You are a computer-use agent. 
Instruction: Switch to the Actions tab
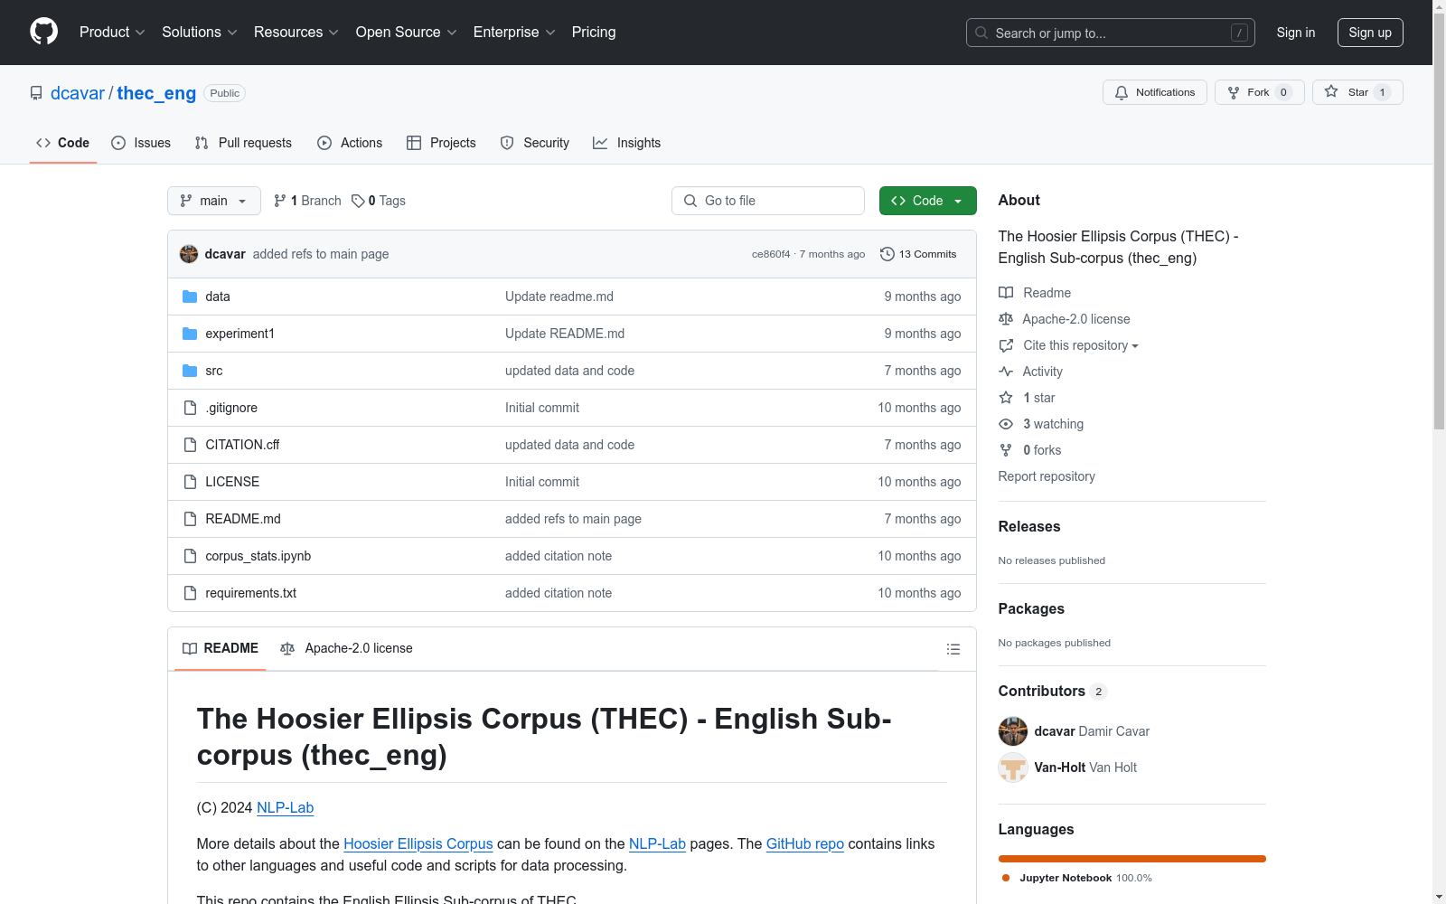click(350, 143)
